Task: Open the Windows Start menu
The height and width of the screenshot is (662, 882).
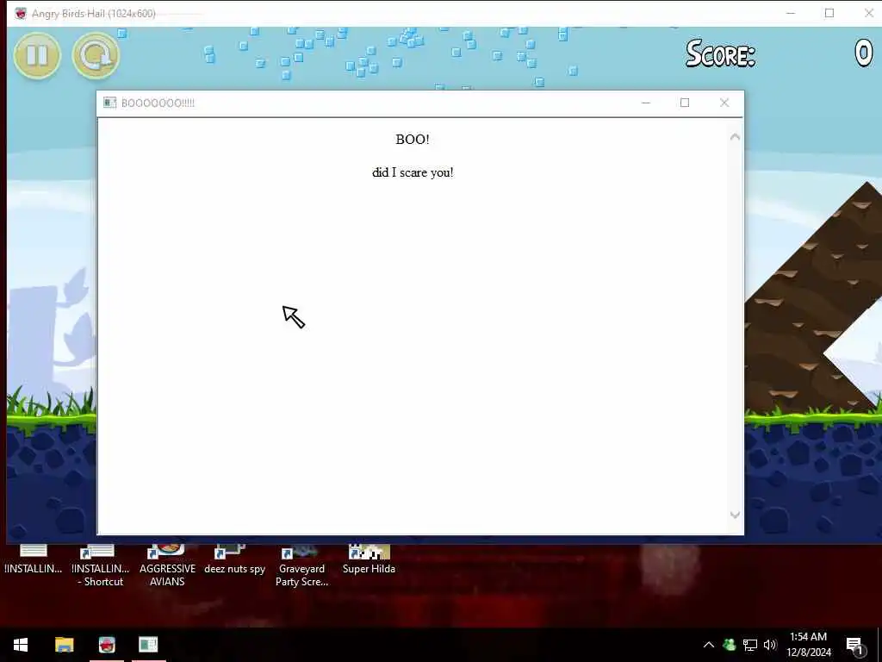Action: pos(21,645)
